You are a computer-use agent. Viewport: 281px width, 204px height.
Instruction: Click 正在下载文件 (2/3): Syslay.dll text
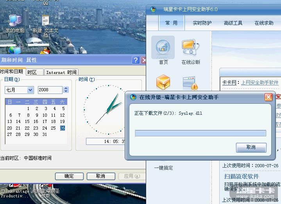click(168, 113)
